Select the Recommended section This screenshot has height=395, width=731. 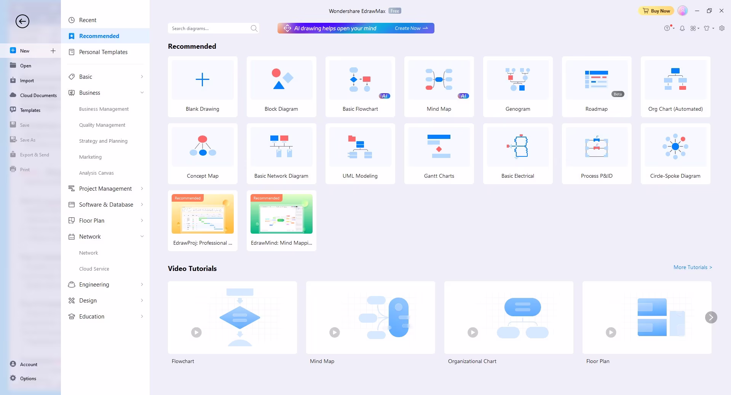pos(105,36)
